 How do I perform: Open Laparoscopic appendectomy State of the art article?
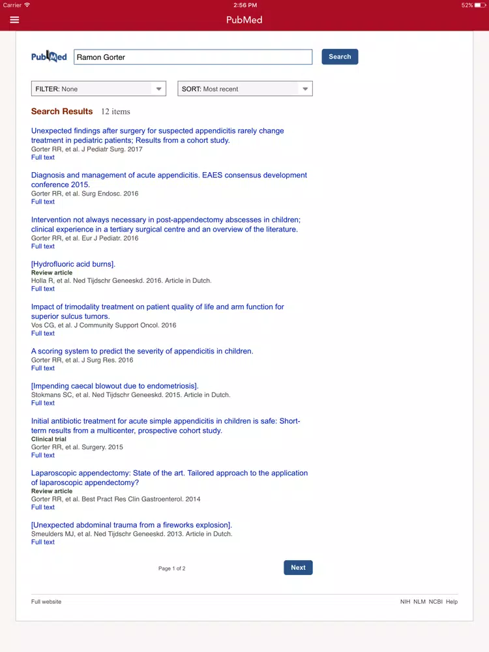tap(170, 477)
